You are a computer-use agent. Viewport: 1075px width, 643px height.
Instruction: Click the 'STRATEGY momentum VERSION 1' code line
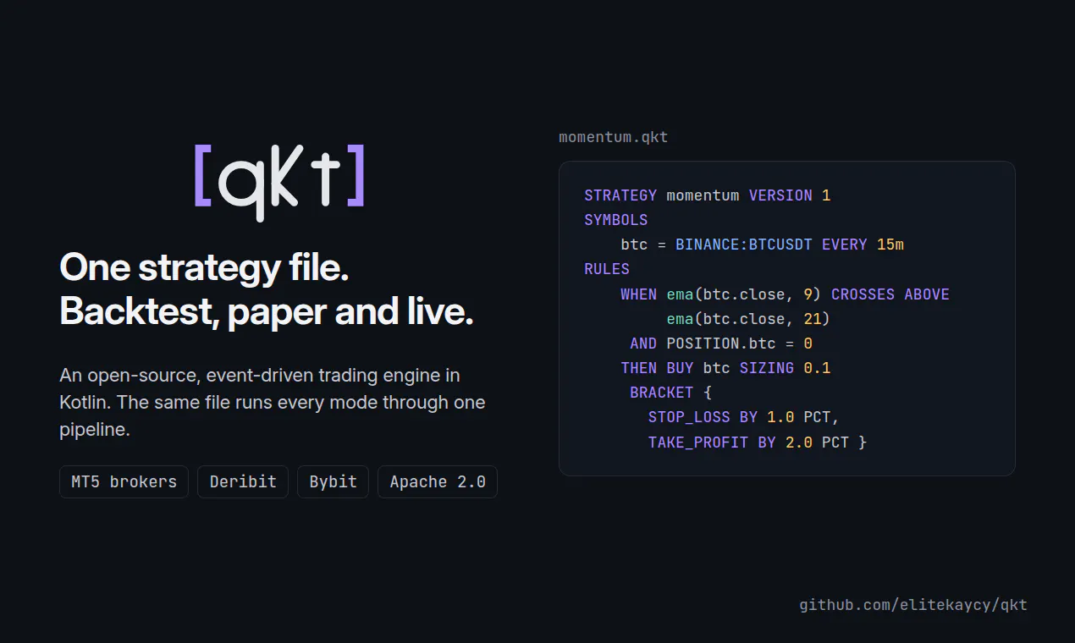pyautogui.click(x=708, y=195)
